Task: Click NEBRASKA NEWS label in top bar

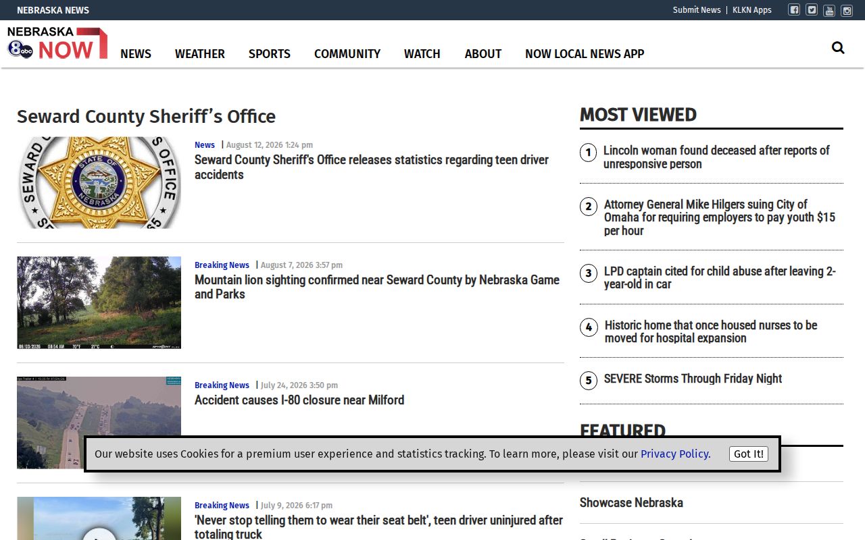Action: (x=53, y=10)
